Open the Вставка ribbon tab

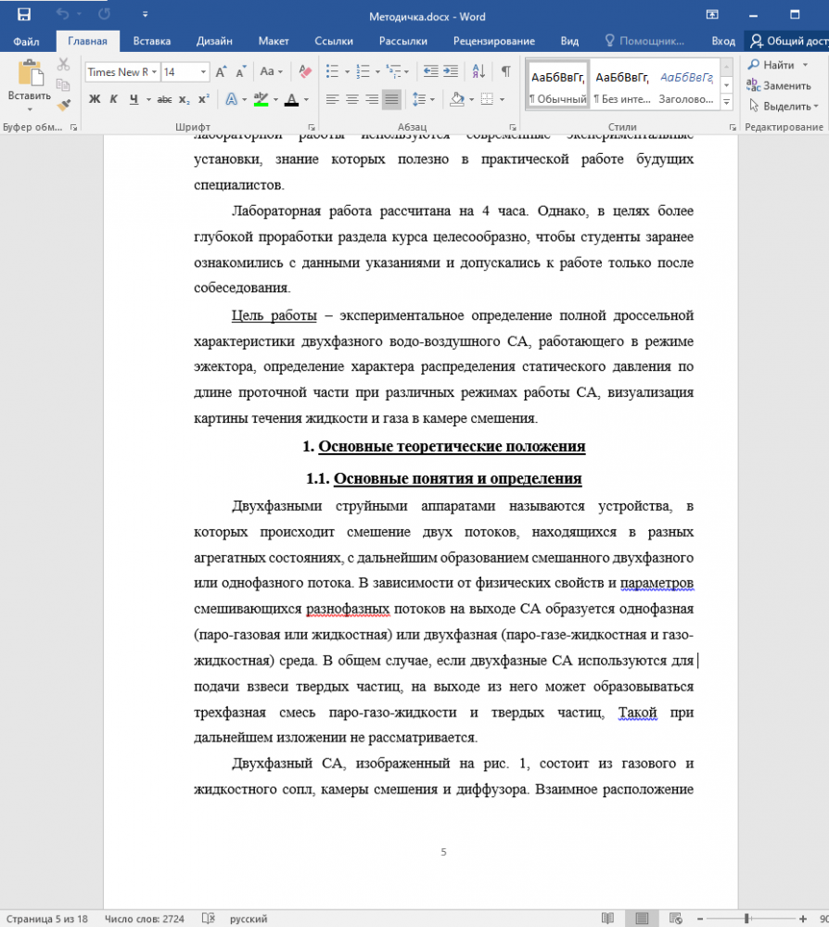pyautogui.click(x=151, y=41)
